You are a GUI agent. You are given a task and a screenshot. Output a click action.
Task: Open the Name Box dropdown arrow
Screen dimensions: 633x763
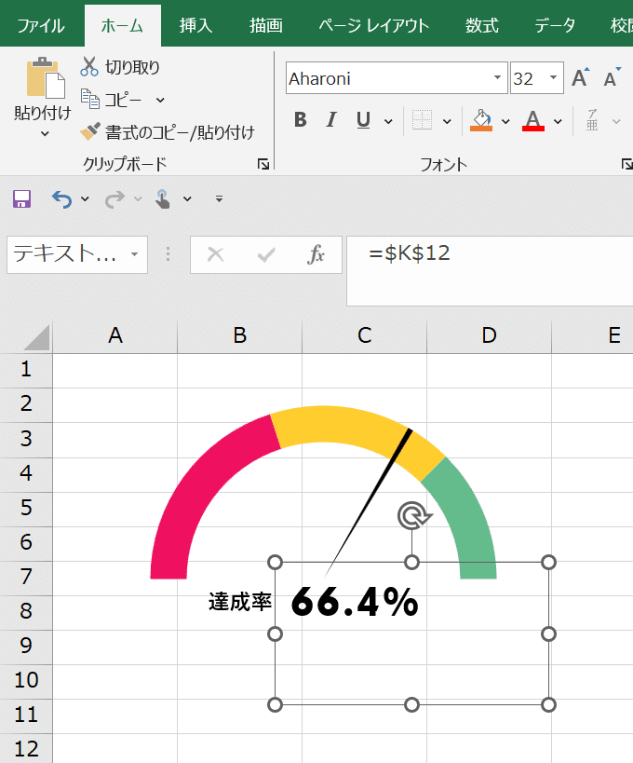tap(135, 254)
